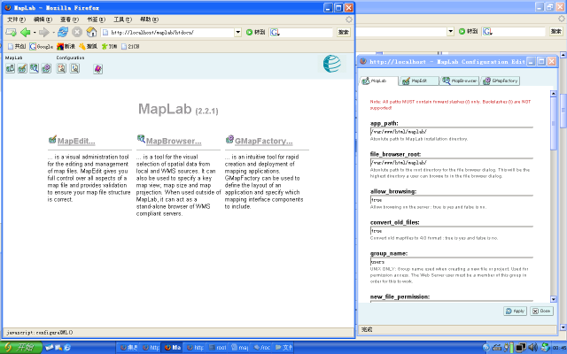The width and height of the screenshot is (567, 354).
Task: Open address dropdown in the background Firefox window
Action: pos(451,32)
